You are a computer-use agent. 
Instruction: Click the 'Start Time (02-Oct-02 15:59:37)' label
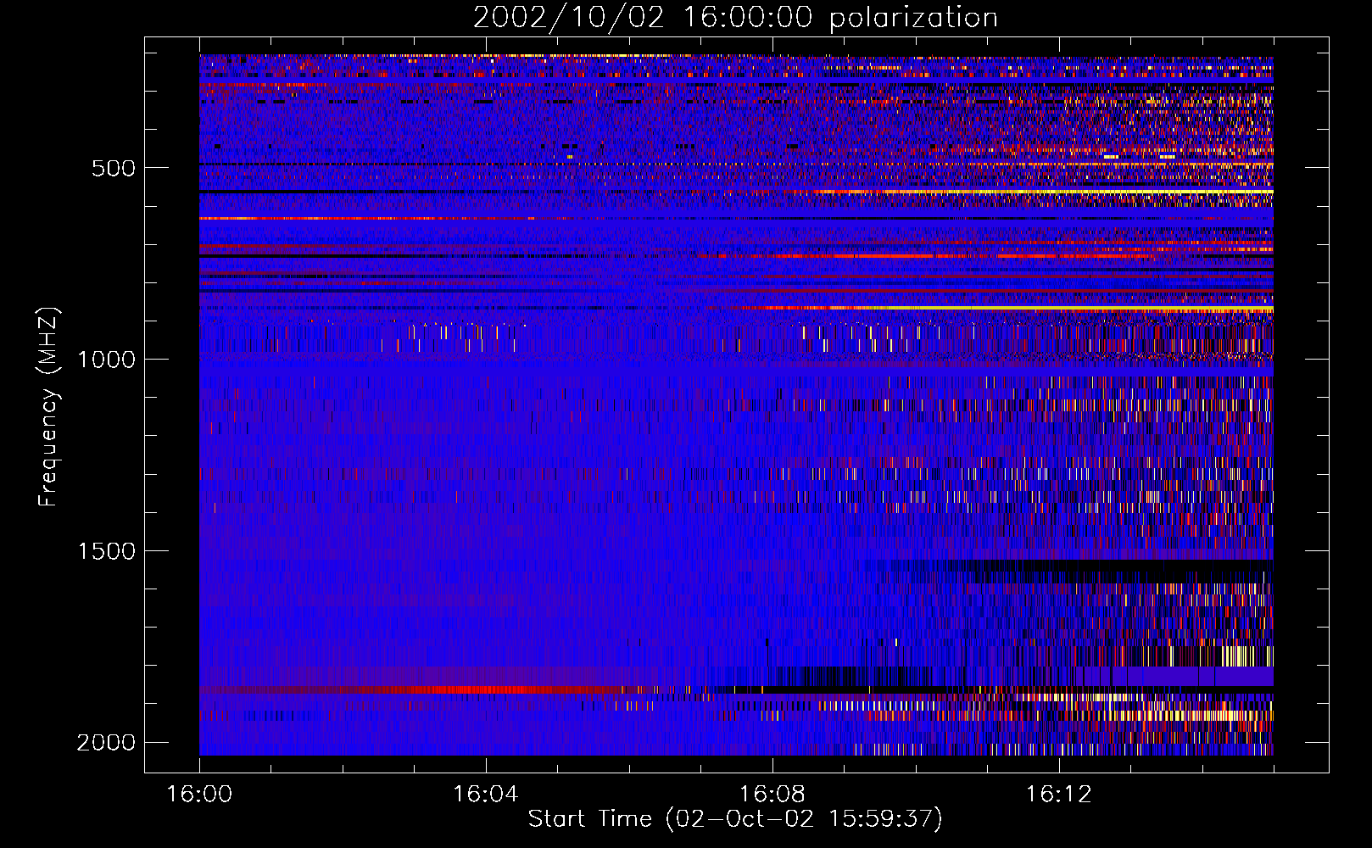pos(735,819)
